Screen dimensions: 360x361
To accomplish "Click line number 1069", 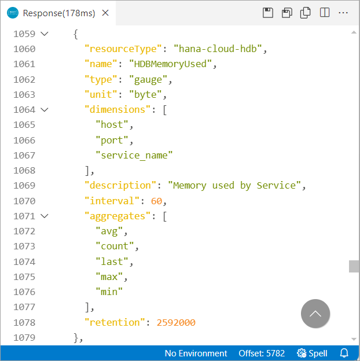I will click(x=24, y=186).
